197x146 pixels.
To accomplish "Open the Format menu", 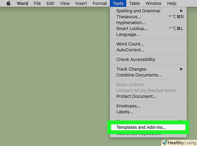I will [x=100, y=4].
